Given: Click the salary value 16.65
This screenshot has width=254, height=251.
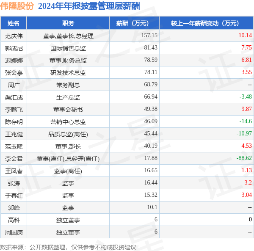Looking at the screenshot, I should click(x=151, y=170).
